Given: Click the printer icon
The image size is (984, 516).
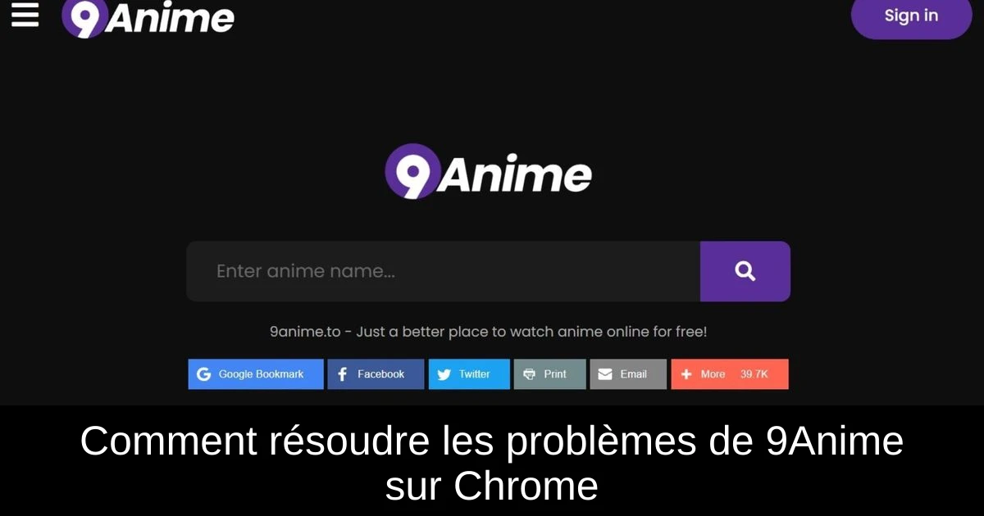Looking at the screenshot, I should (529, 374).
